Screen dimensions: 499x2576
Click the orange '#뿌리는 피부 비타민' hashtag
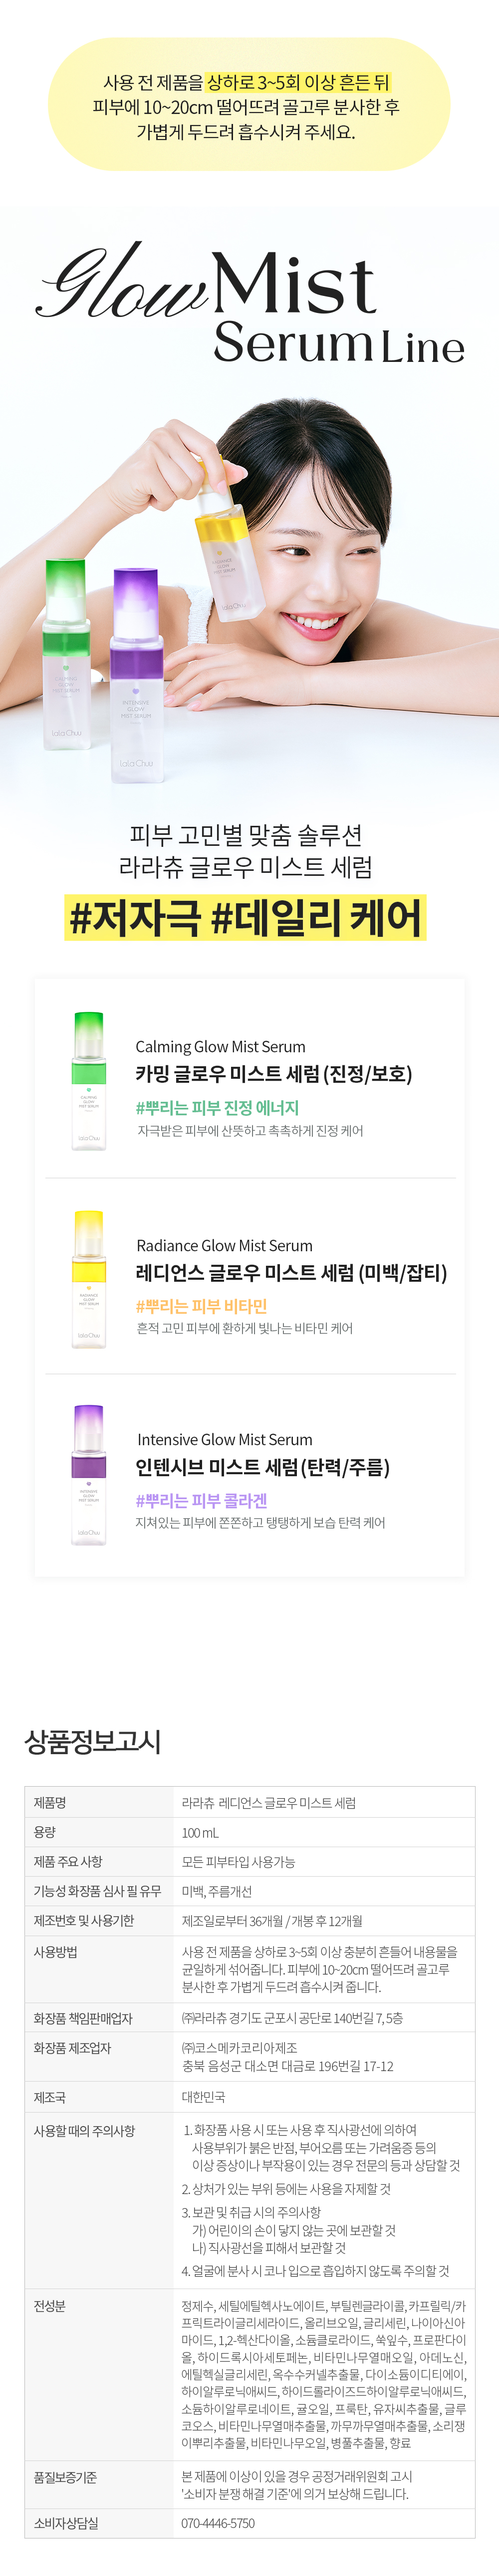tap(202, 1305)
